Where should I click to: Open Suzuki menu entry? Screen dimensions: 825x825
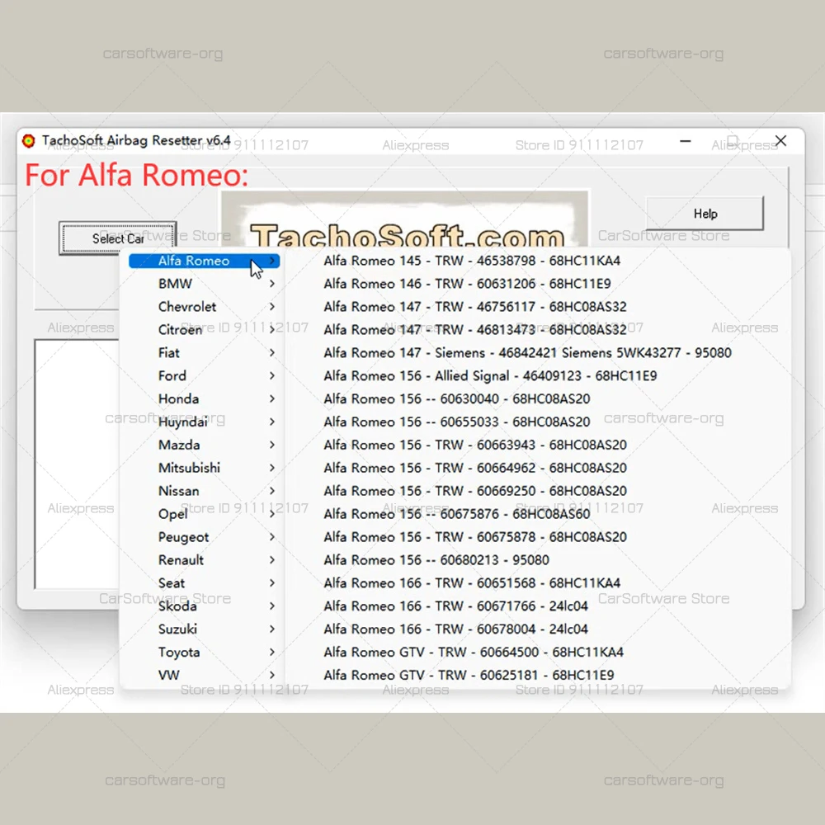(x=204, y=629)
